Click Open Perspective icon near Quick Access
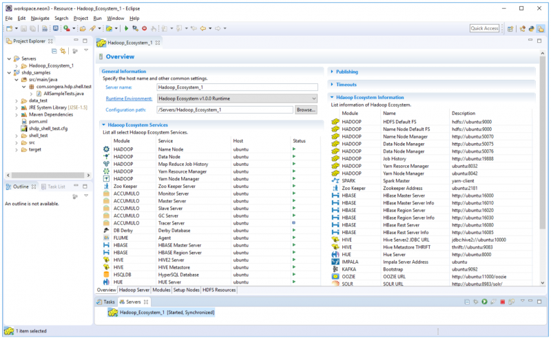The image size is (551, 338). click(x=510, y=28)
